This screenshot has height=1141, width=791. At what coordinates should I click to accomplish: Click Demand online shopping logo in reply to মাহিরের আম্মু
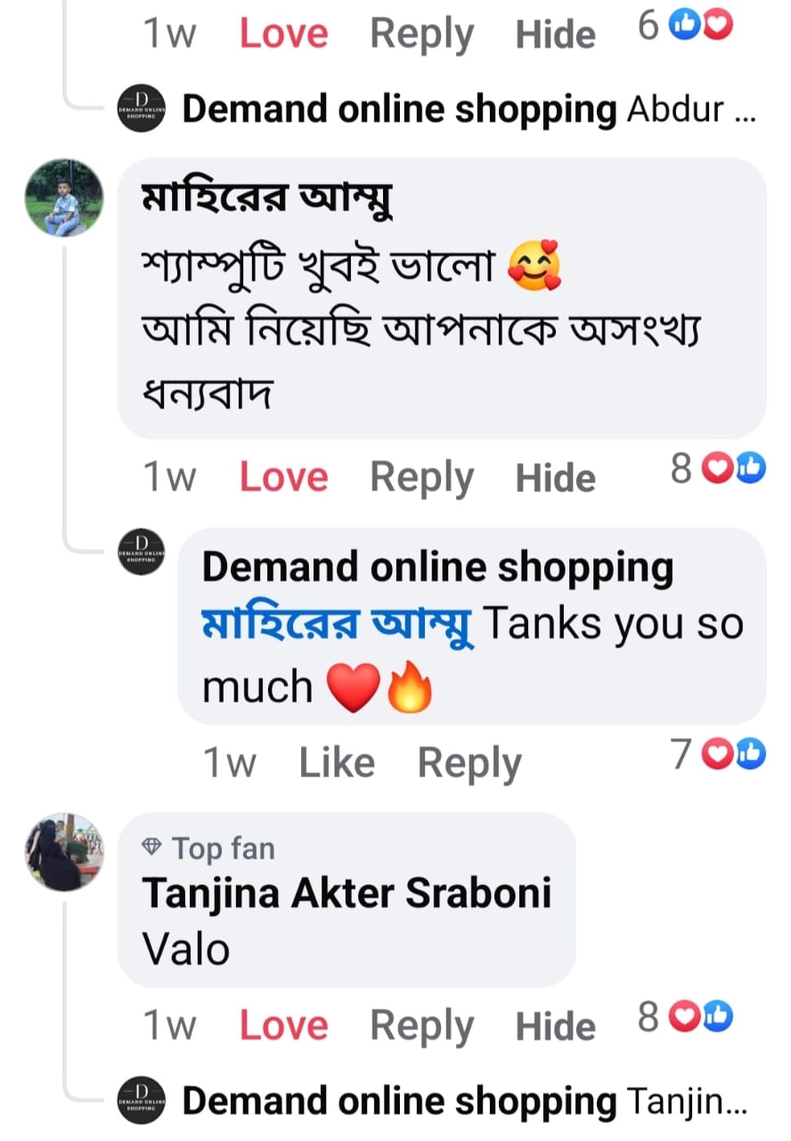tap(143, 552)
